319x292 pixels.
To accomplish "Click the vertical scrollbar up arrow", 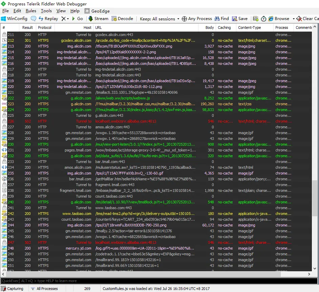I will click(315, 26).
